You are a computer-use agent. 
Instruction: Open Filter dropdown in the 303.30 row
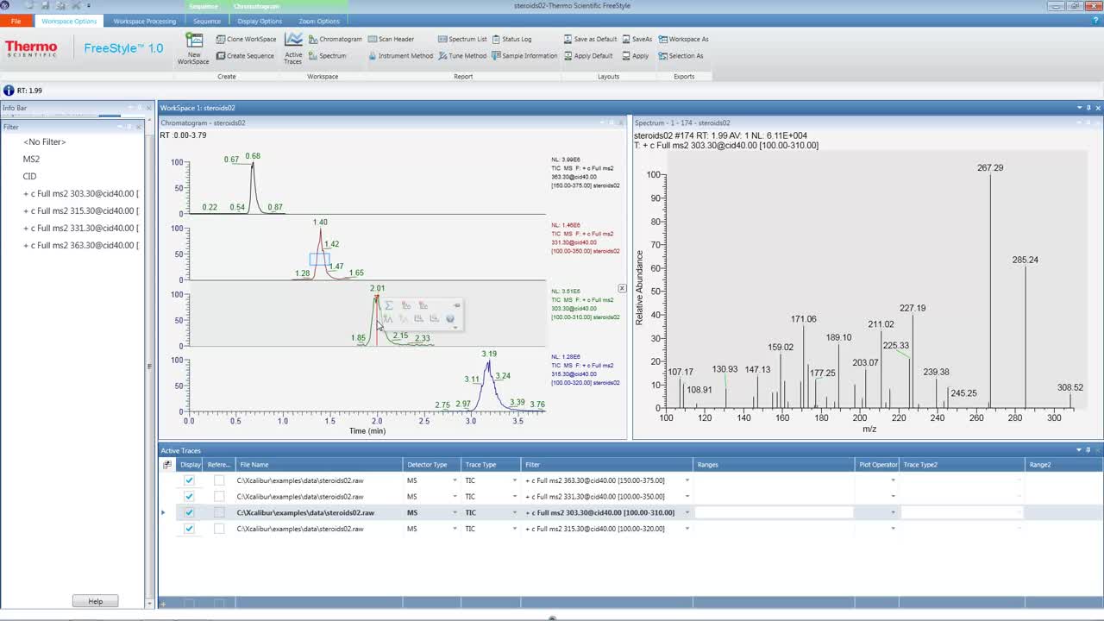pos(687,512)
